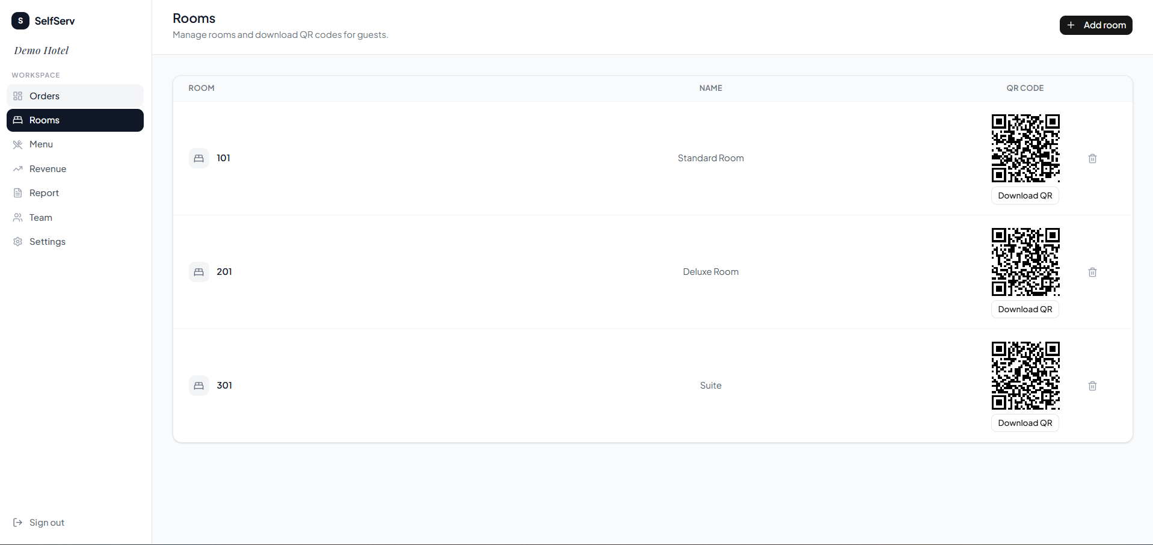Click the SelfServ brand name
Image resolution: width=1153 pixels, height=545 pixels.
pos(55,20)
